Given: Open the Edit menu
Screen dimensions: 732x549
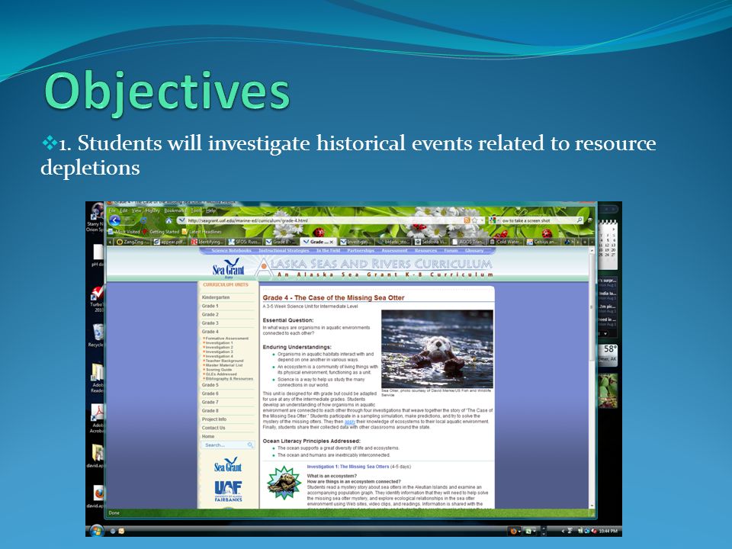Looking at the screenshot, I should 124,210.
